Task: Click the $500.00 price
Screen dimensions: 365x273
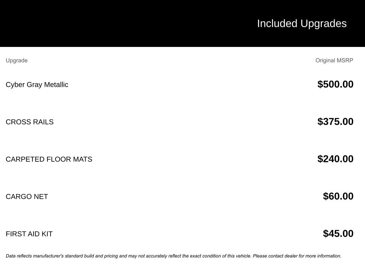Action: pos(335,84)
